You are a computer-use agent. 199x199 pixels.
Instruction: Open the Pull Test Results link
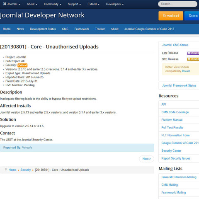coord(172,128)
